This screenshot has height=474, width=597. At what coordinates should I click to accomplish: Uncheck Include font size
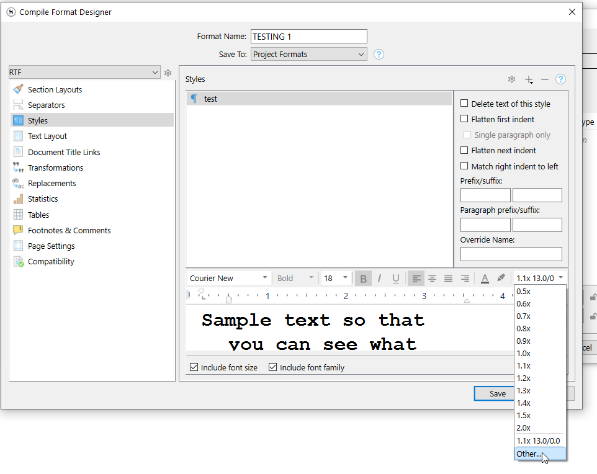[x=194, y=367]
